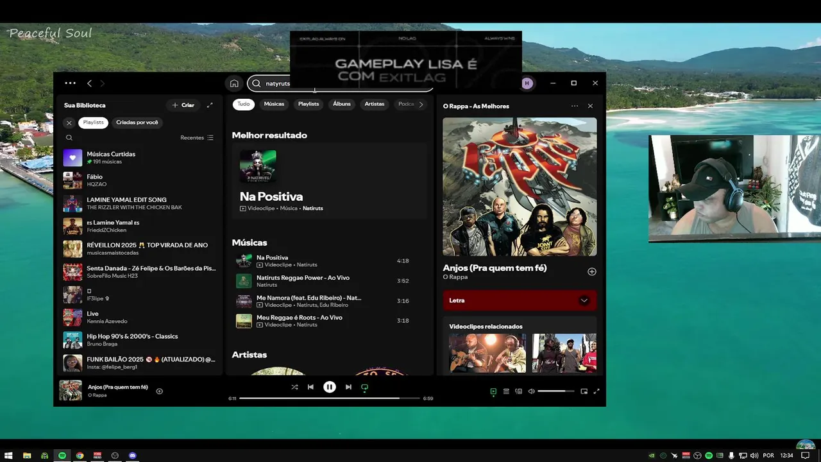This screenshot has width=821, height=462.
Task: Open Chrome from the taskbar
Action: click(80, 456)
